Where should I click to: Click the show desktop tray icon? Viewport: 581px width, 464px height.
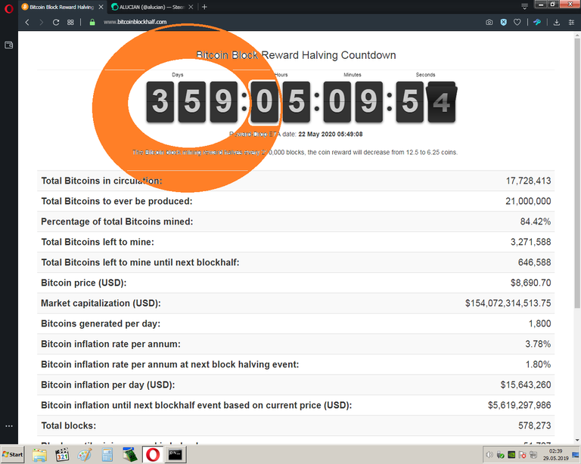pyautogui.click(x=576, y=455)
